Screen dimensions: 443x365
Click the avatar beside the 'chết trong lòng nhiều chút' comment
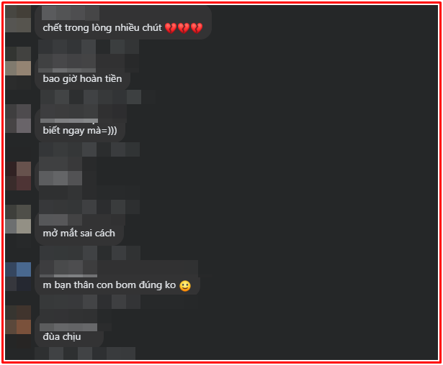(x=18, y=19)
